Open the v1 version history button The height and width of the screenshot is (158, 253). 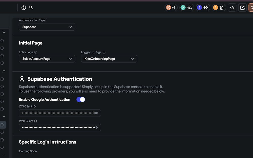(171, 8)
